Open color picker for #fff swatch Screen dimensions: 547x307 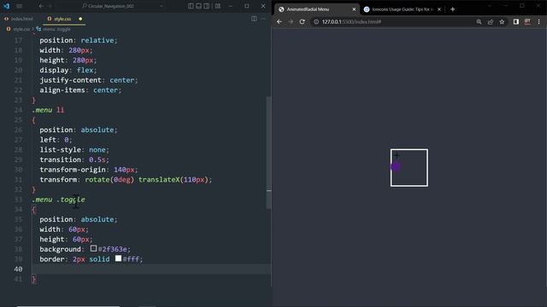click(x=118, y=258)
